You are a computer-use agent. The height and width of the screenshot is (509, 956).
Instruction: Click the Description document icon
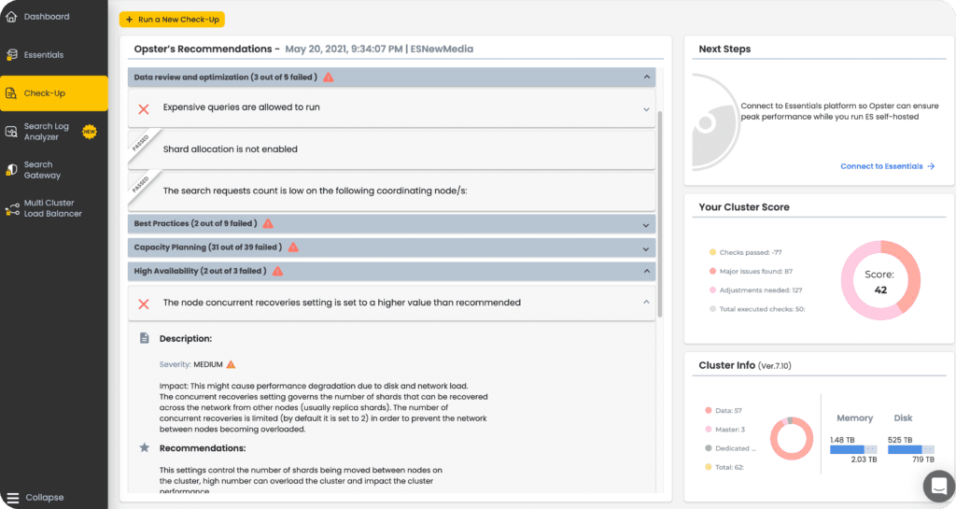click(x=145, y=338)
